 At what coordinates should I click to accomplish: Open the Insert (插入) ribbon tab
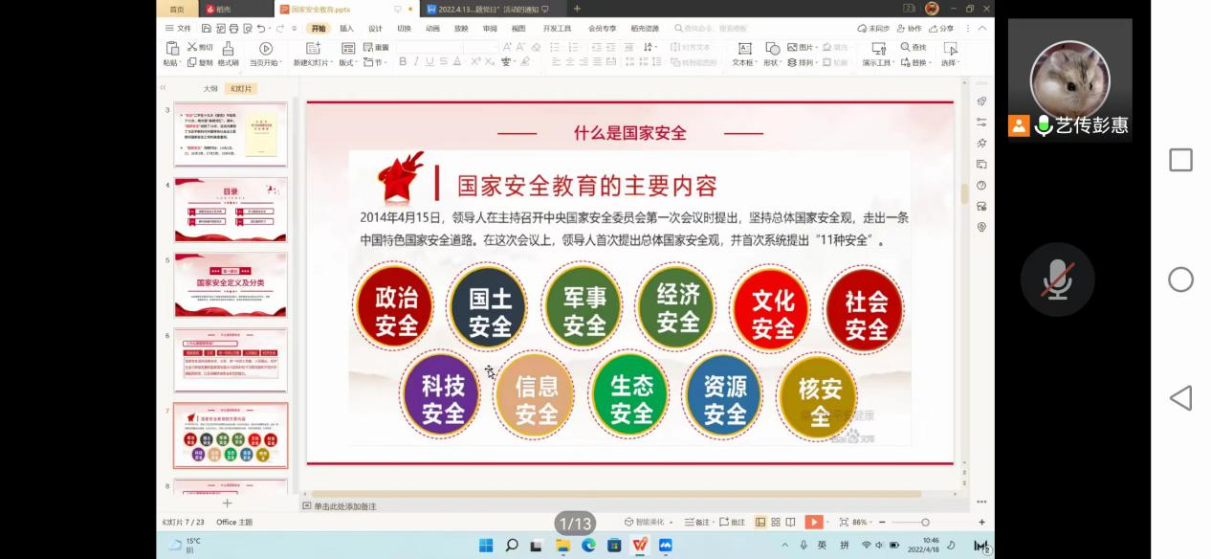pyautogui.click(x=346, y=29)
